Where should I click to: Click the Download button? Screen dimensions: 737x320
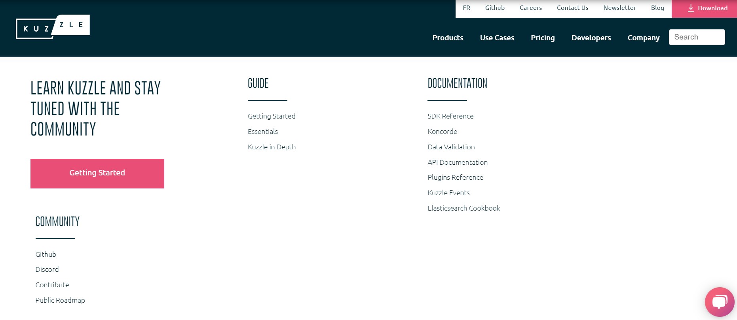[704, 8]
